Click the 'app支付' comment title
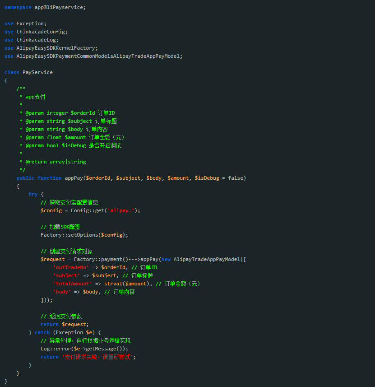The width and height of the screenshot is (375, 387). coord(35,97)
